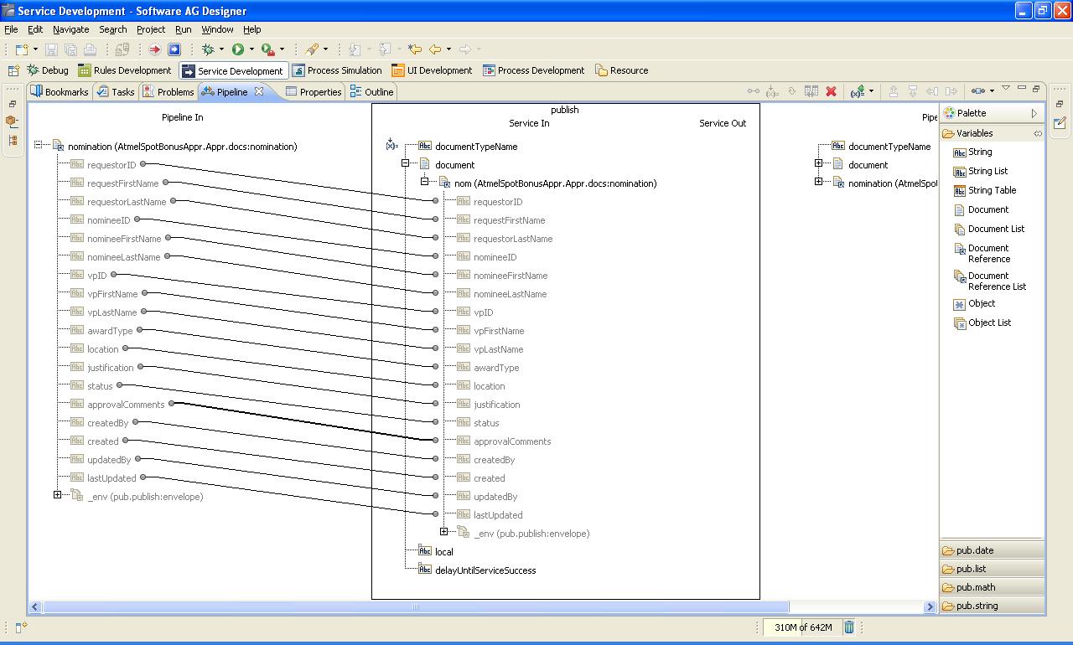Click the Save disk toolbar icon

pyautogui.click(x=51, y=49)
